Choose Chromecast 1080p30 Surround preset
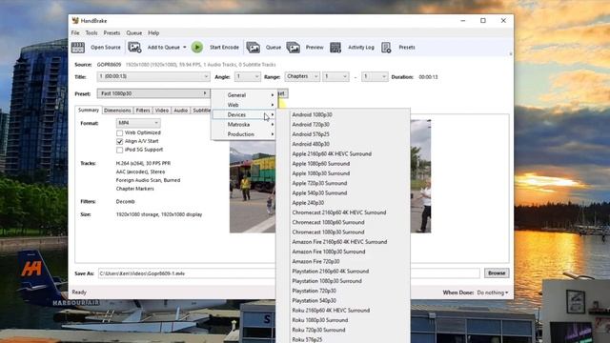Screen dimensions: 610x343 (328, 232)
